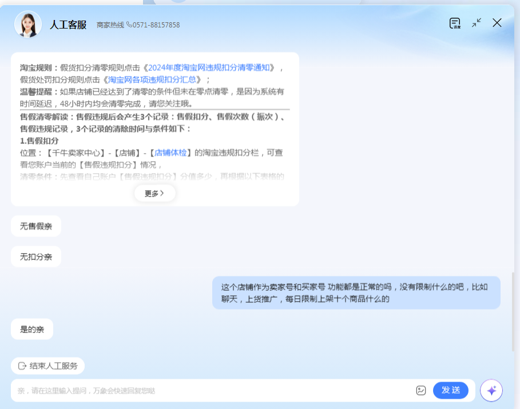
Task: Open the AI sparkle assistant button
Action: [491, 391]
